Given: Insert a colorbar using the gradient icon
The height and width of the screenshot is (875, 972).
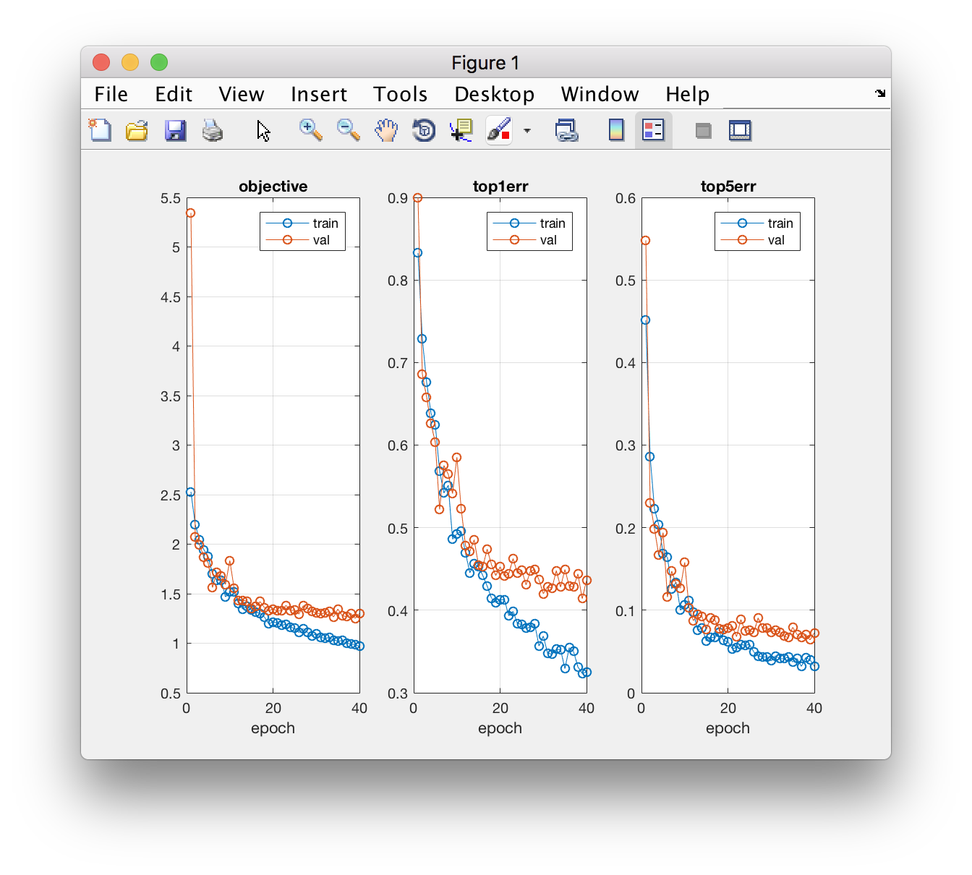Looking at the screenshot, I should pyautogui.click(x=616, y=131).
